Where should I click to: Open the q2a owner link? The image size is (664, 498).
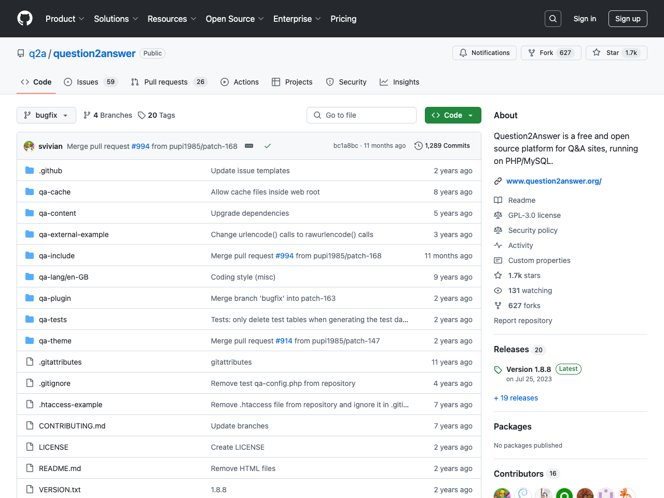(37, 53)
